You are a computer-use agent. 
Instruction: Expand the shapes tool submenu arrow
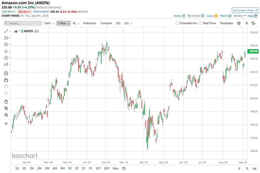(10, 45)
